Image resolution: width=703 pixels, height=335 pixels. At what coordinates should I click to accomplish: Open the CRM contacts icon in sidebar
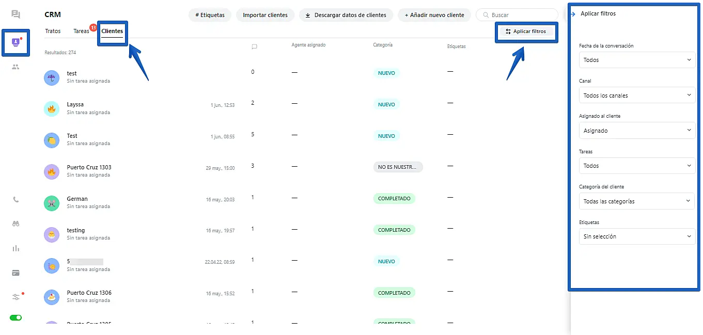point(16,42)
